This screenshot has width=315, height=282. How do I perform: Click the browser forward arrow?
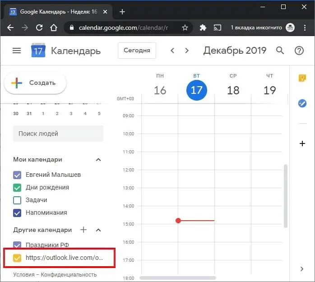(25, 28)
